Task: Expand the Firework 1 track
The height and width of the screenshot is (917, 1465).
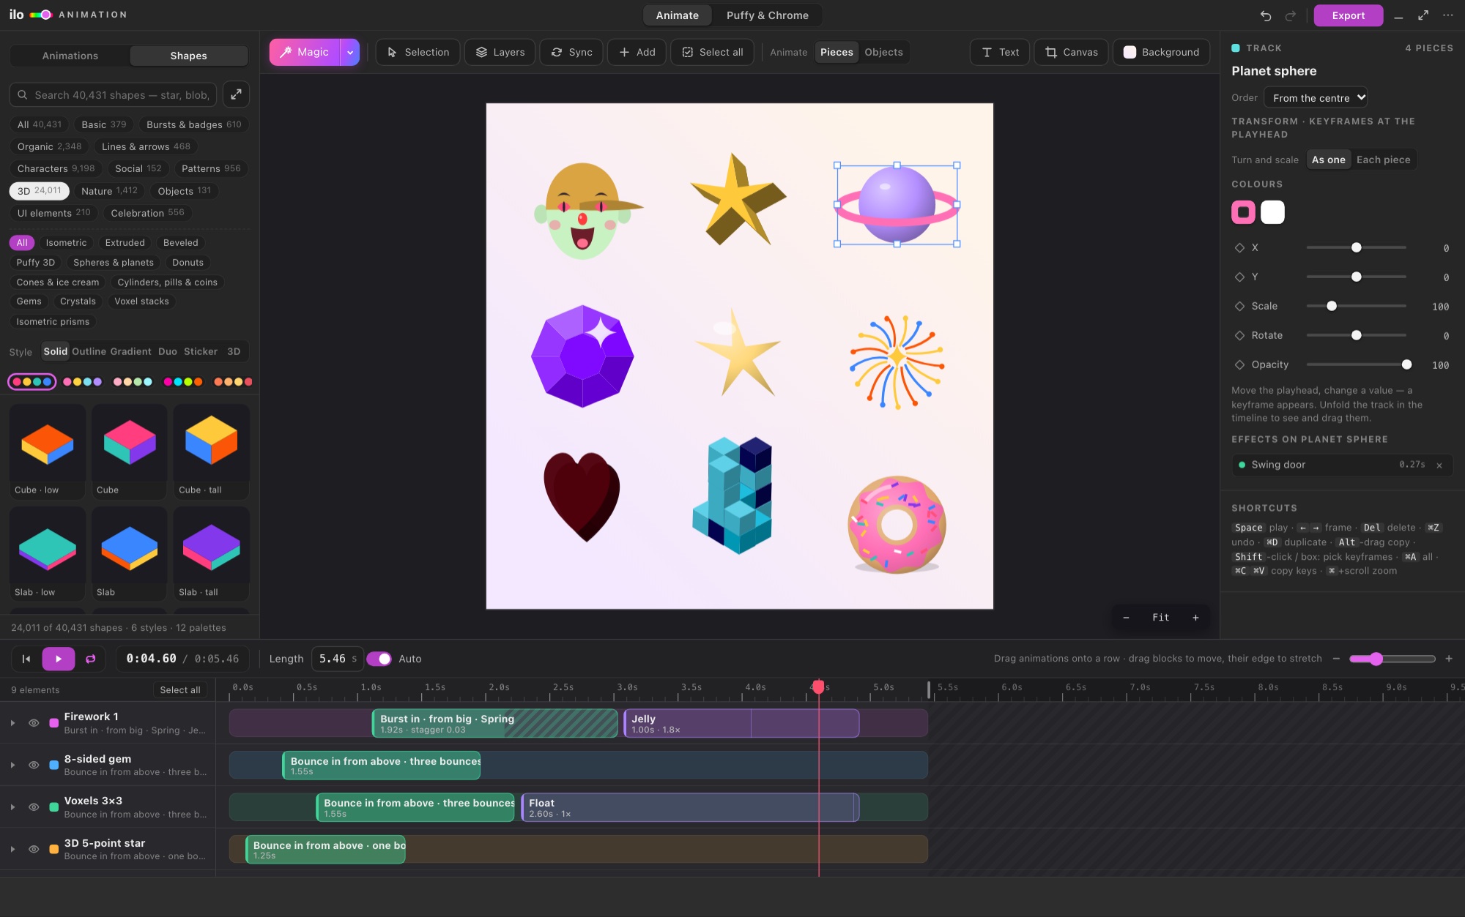Action: [x=12, y=723]
